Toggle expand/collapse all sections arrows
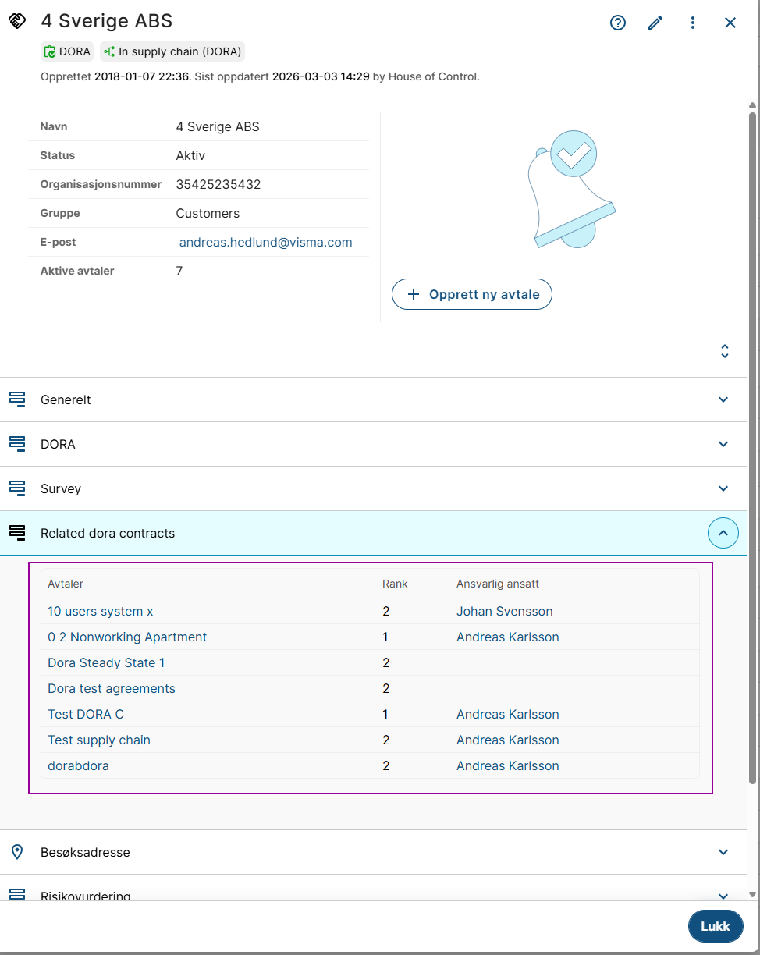760x955 pixels. (x=725, y=351)
